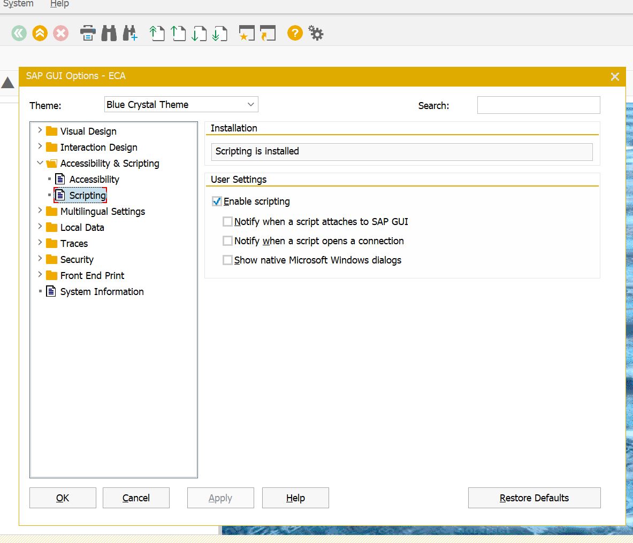This screenshot has height=543, width=633.
Task: Click inside the Search input field
Action: 538,105
